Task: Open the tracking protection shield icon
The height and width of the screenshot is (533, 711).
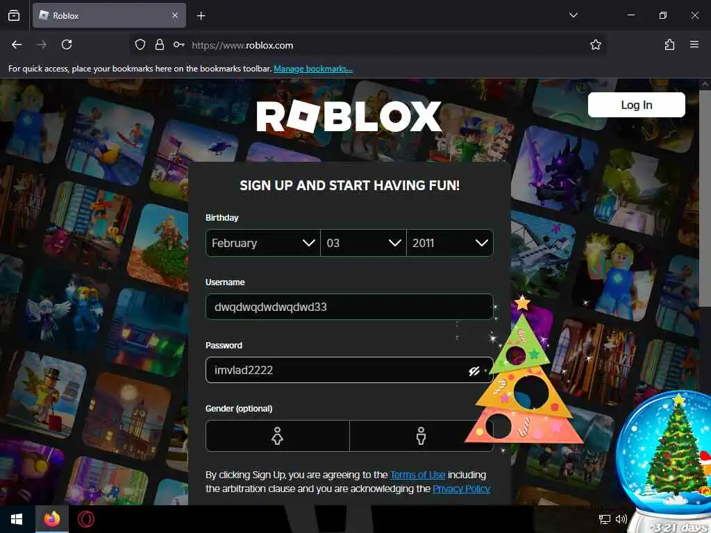Action: (x=140, y=44)
